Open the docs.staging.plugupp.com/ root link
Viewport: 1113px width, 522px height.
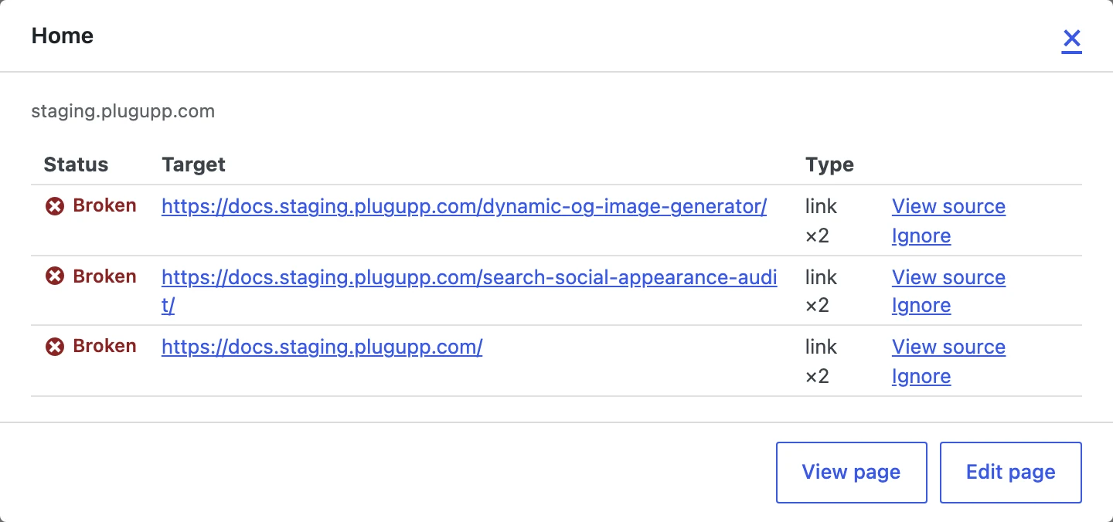click(x=322, y=347)
